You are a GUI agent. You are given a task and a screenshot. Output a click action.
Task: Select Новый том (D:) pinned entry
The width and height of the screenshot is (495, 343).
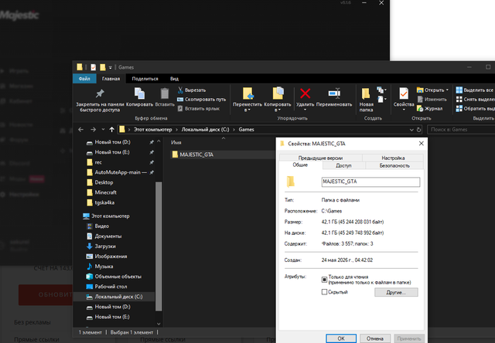(x=112, y=142)
